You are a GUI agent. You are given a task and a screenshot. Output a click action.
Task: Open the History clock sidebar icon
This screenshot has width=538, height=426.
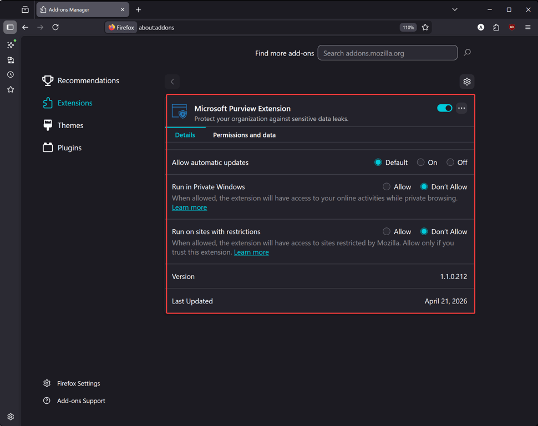pyautogui.click(x=11, y=74)
